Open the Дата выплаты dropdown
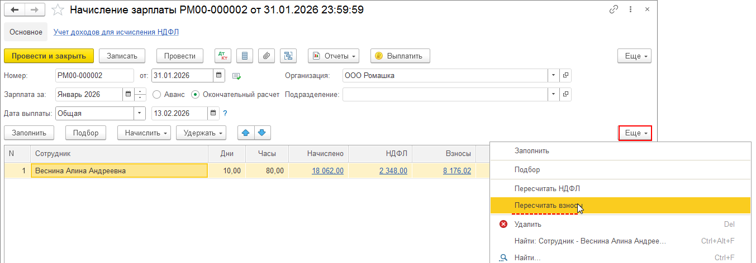756x263 pixels. (x=139, y=113)
